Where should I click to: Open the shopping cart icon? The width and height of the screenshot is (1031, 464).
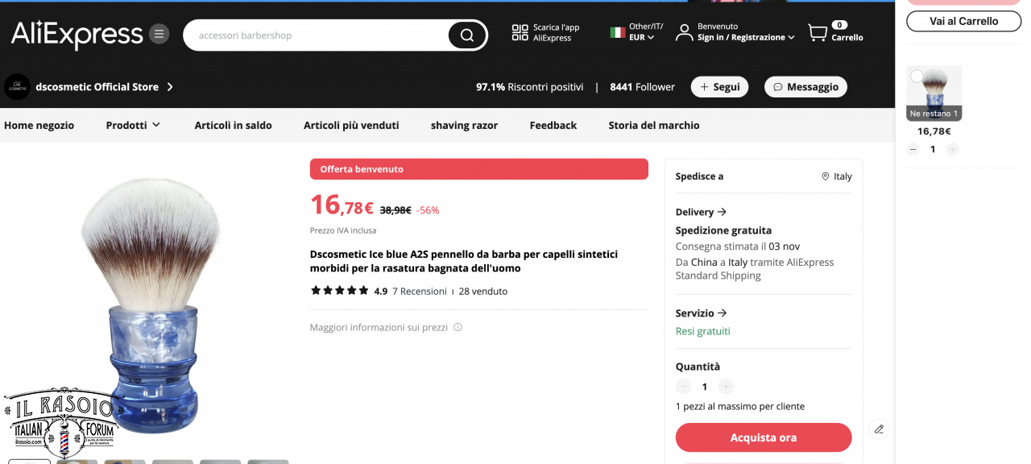[x=818, y=32]
